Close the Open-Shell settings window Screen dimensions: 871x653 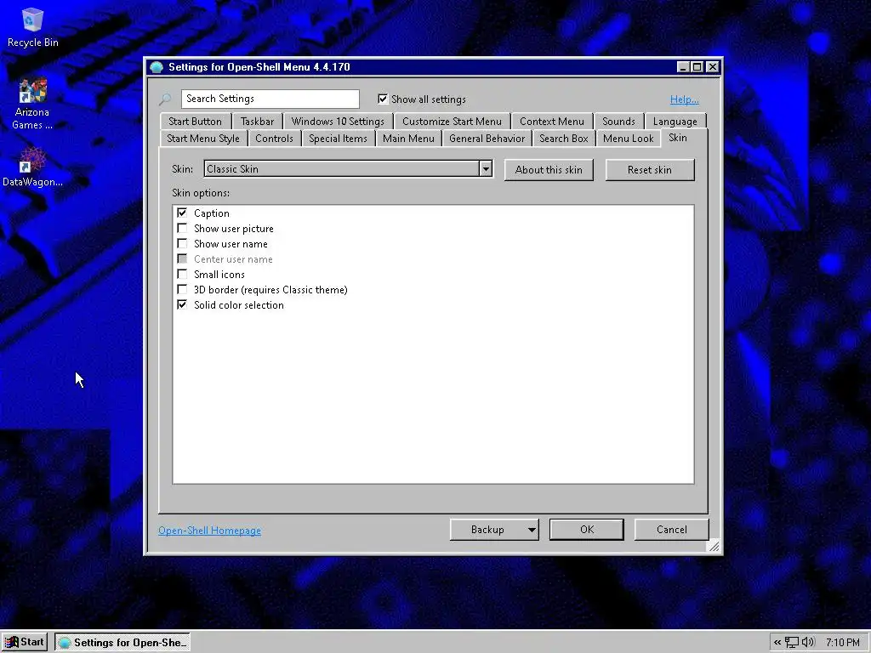pos(713,67)
